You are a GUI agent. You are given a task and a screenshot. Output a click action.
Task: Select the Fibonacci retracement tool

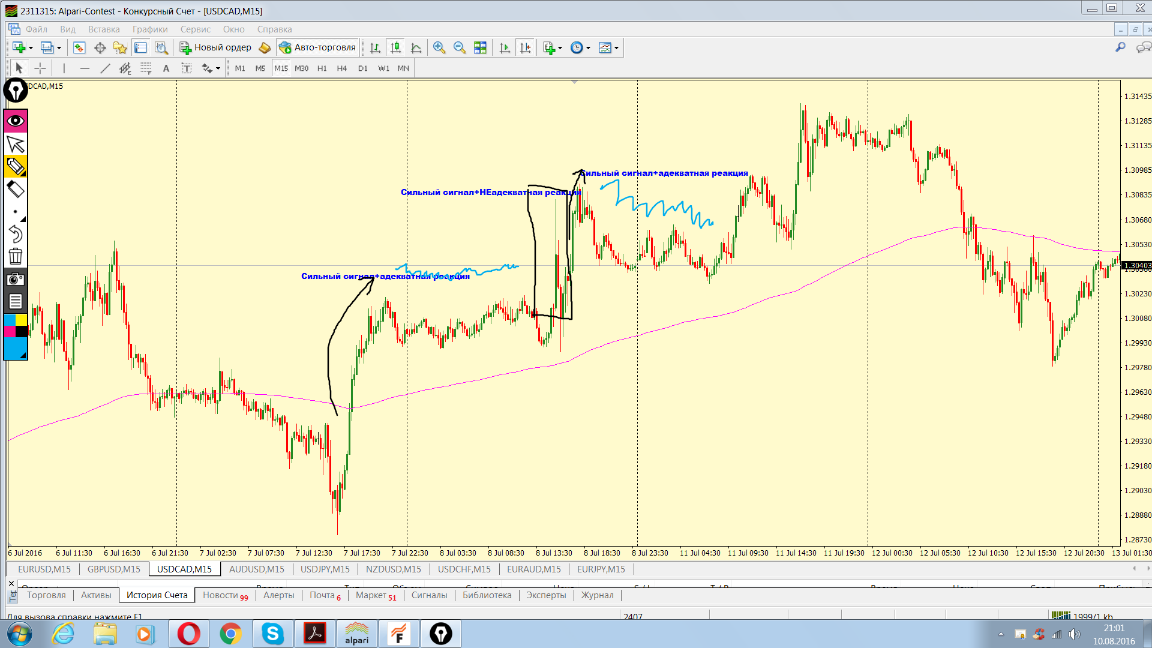tap(146, 68)
